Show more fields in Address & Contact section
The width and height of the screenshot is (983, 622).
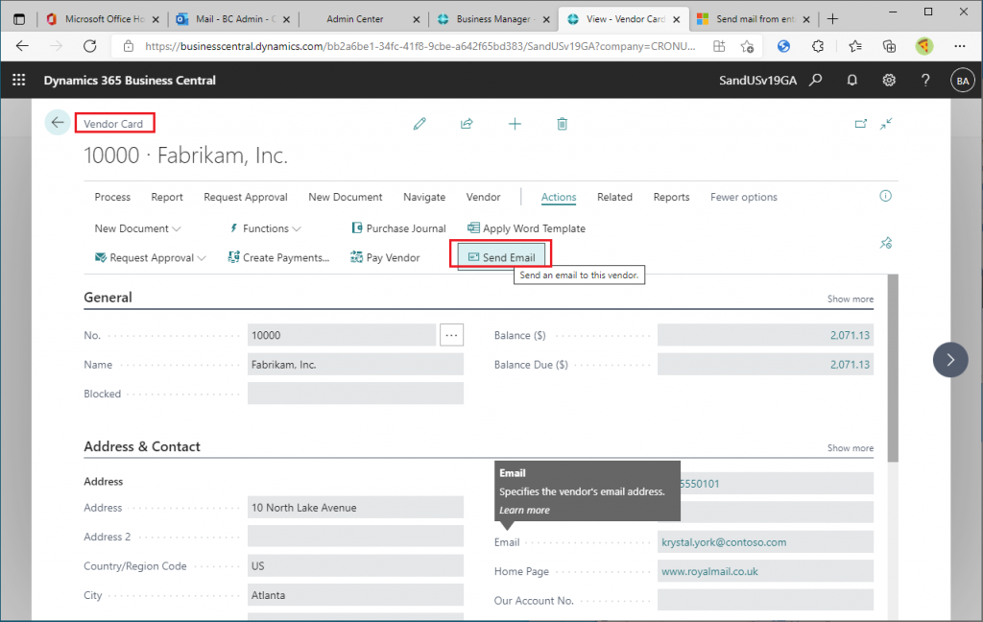[x=851, y=447]
